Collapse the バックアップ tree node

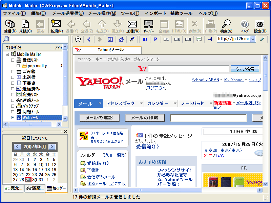click(x=13, y=106)
